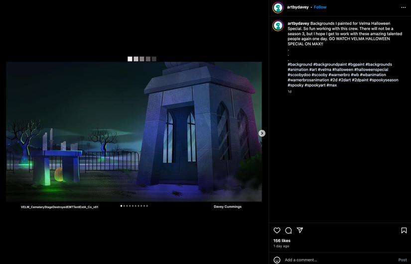Image resolution: width=411 pixels, height=264 pixels.
Task: Open the #velma hashtag
Action: click(x=325, y=70)
